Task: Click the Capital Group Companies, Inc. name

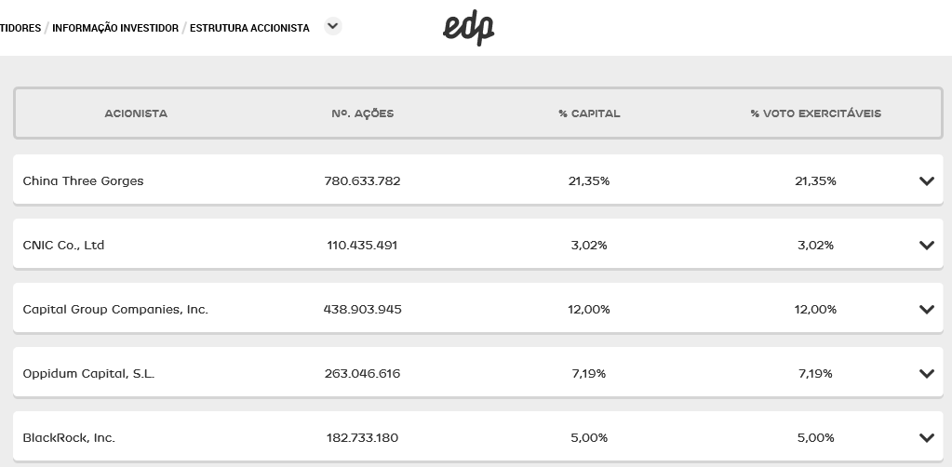Action: (115, 310)
